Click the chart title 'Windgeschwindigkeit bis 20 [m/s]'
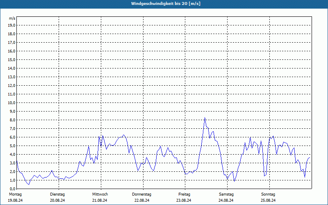 click(x=166, y=4)
